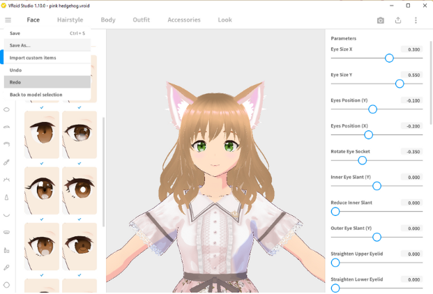Click the Eyes Position (X) value -0.200

pyautogui.click(x=411, y=126)
